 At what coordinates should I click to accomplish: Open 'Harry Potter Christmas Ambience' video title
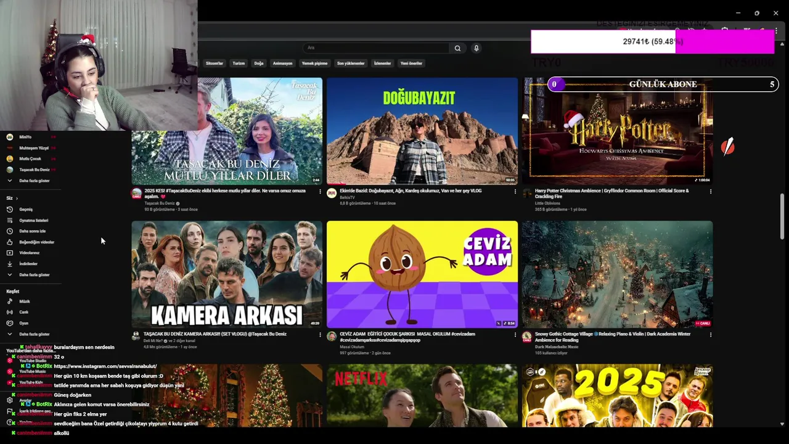coord(612,194)
